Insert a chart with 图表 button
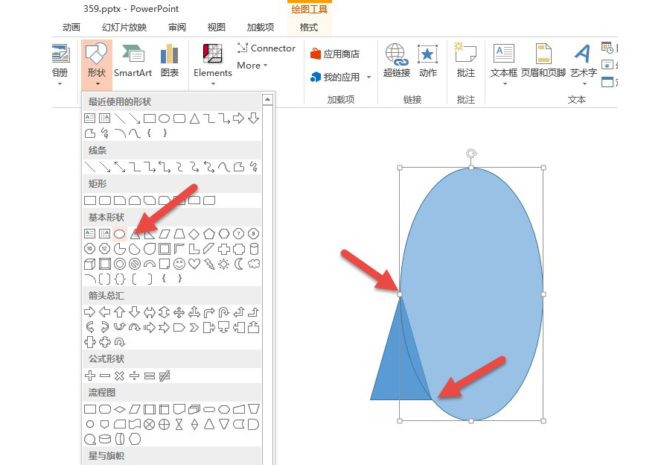Viewport: 670px width, 465px height. pyautogui.click(x=170, y=60)
